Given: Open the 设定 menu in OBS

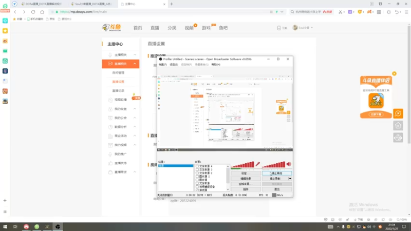Looking at the screenshot, I should click(x=174, y=65).
